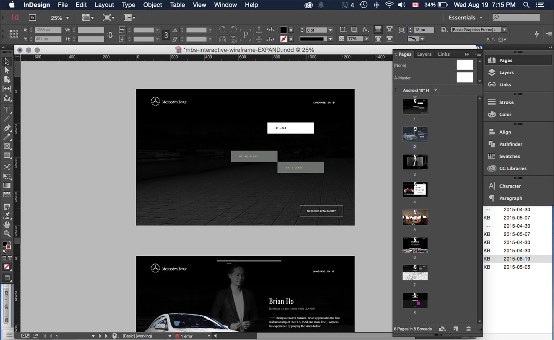This screenshot has width=554, height=340.
Task: Select the Zoom tool in toolbox
Action: pyautogui.click(x=7, y=234)
